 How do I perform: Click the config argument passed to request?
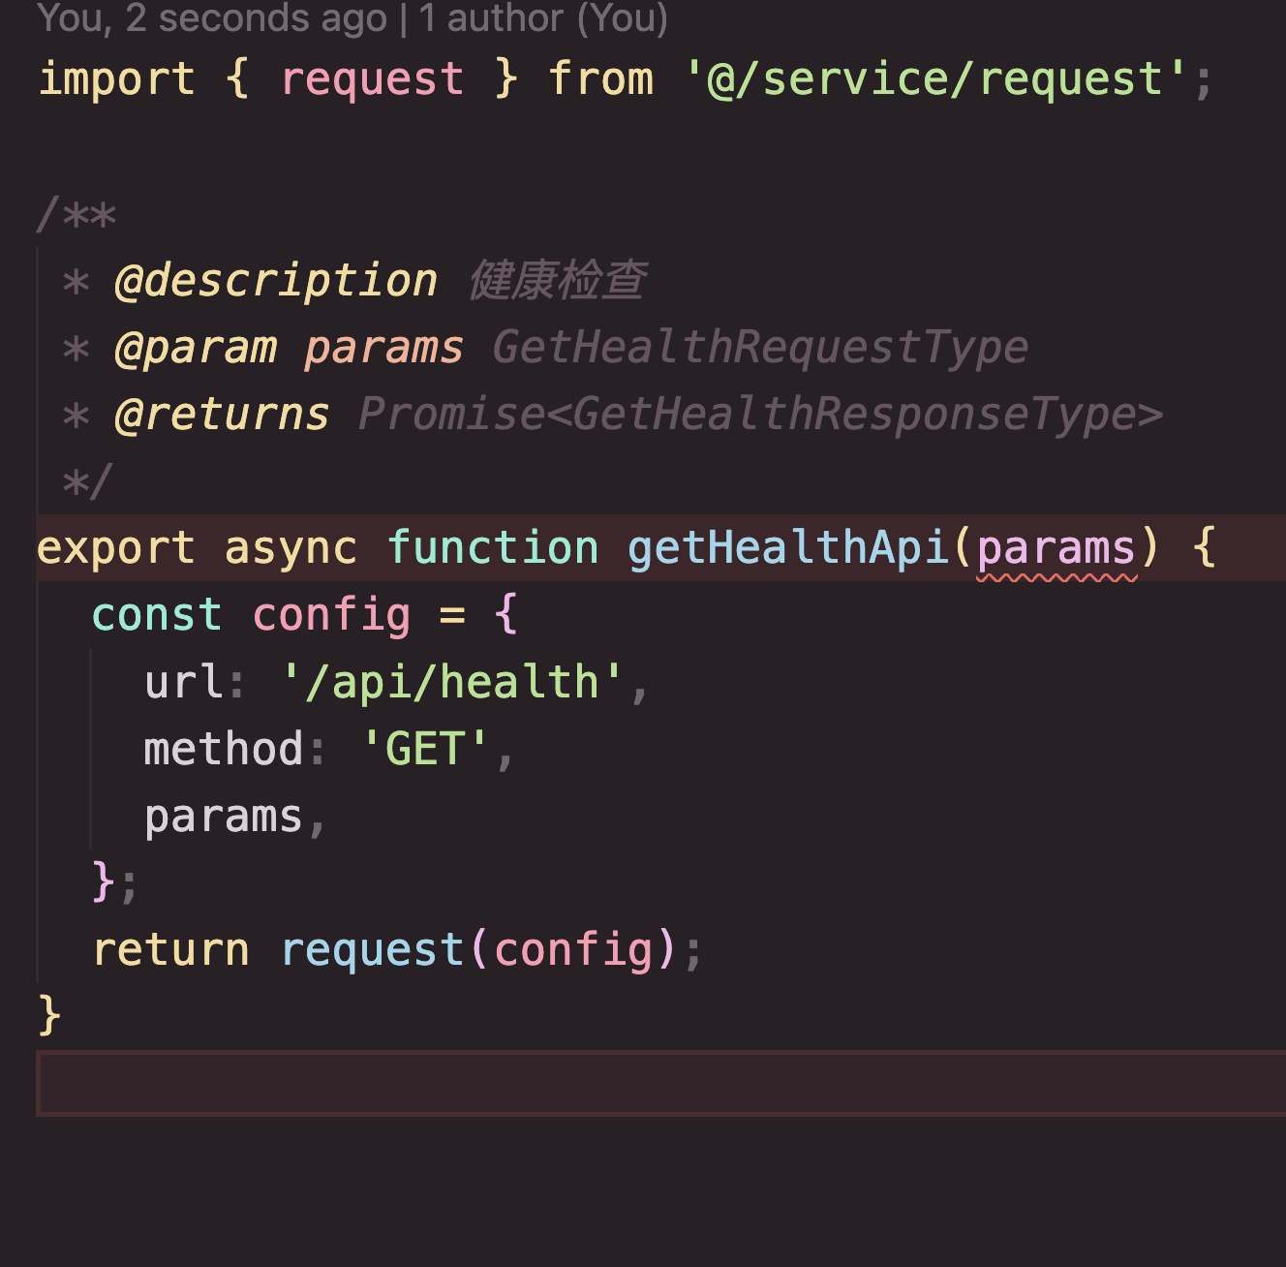click(573, 950)
